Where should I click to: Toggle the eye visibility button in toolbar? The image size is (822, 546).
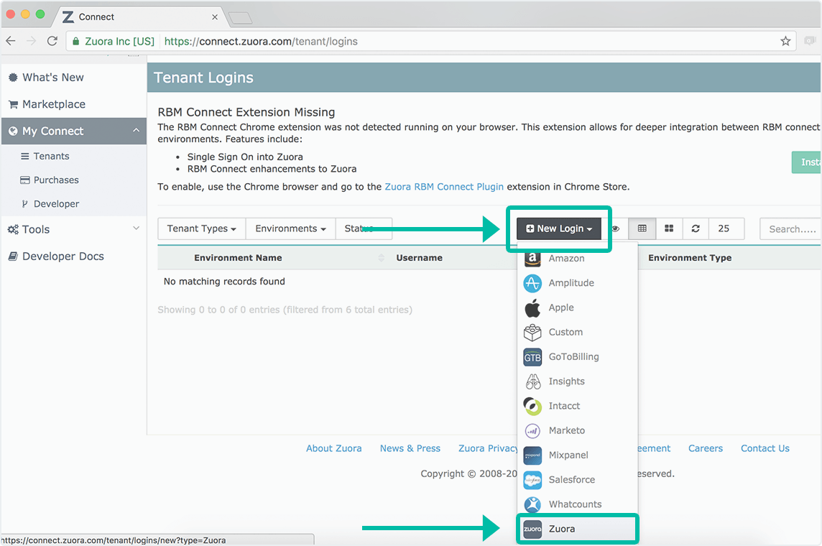click(x=616, y=228)
